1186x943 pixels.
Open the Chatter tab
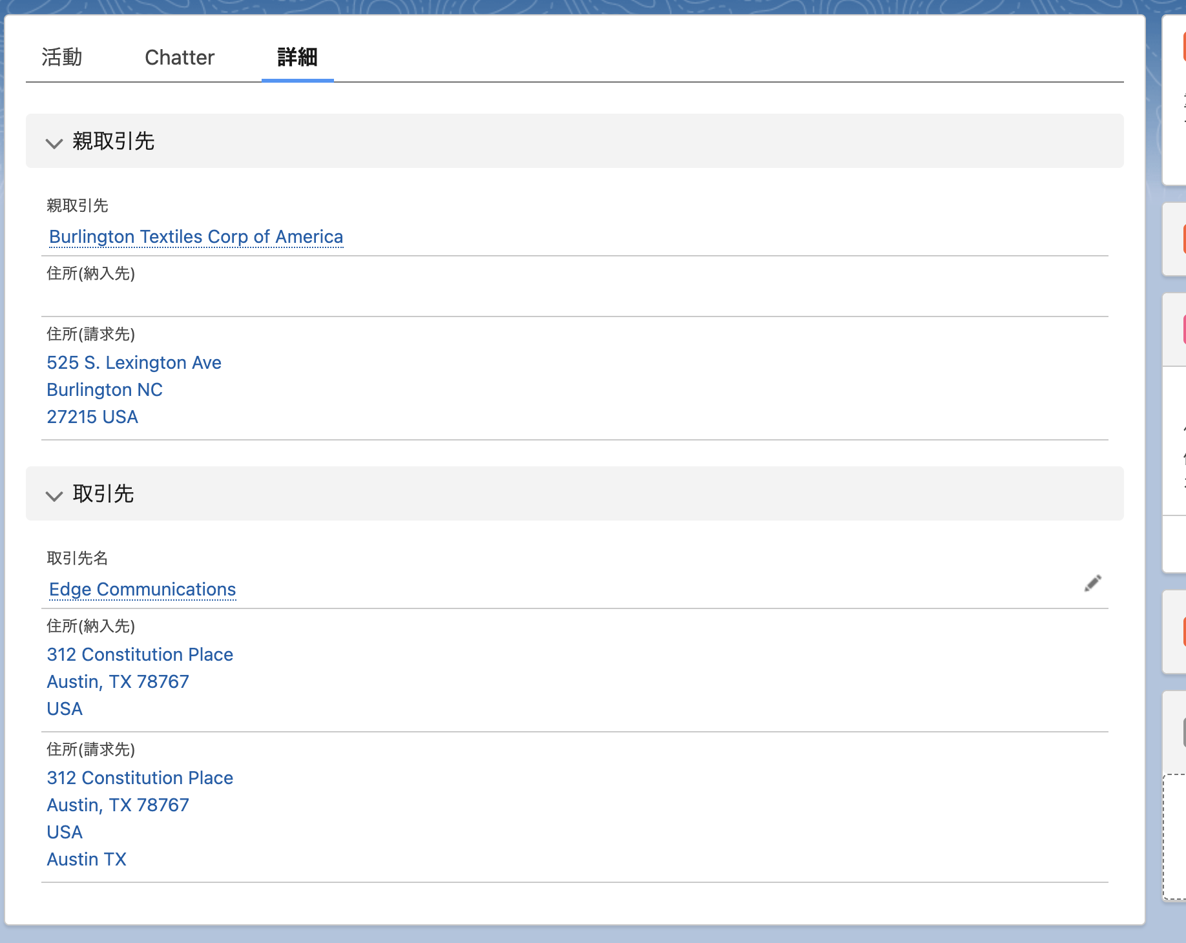[x=180, y=57]
